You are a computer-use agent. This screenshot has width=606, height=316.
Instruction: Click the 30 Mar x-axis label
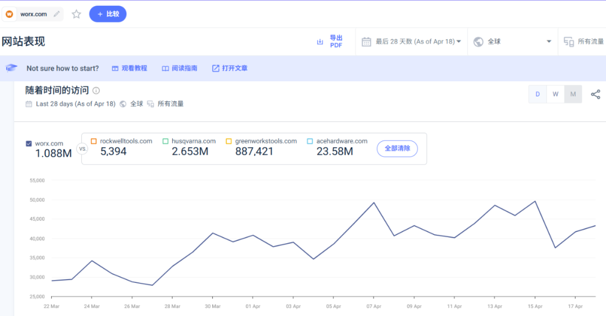click(213, 306)
